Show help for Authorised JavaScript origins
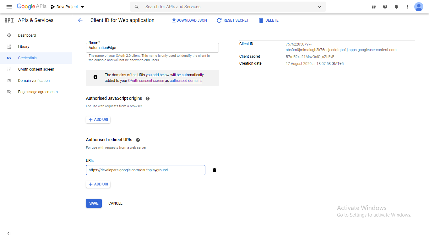The width and height of the screenshot is (429, 241). point(148,99)
